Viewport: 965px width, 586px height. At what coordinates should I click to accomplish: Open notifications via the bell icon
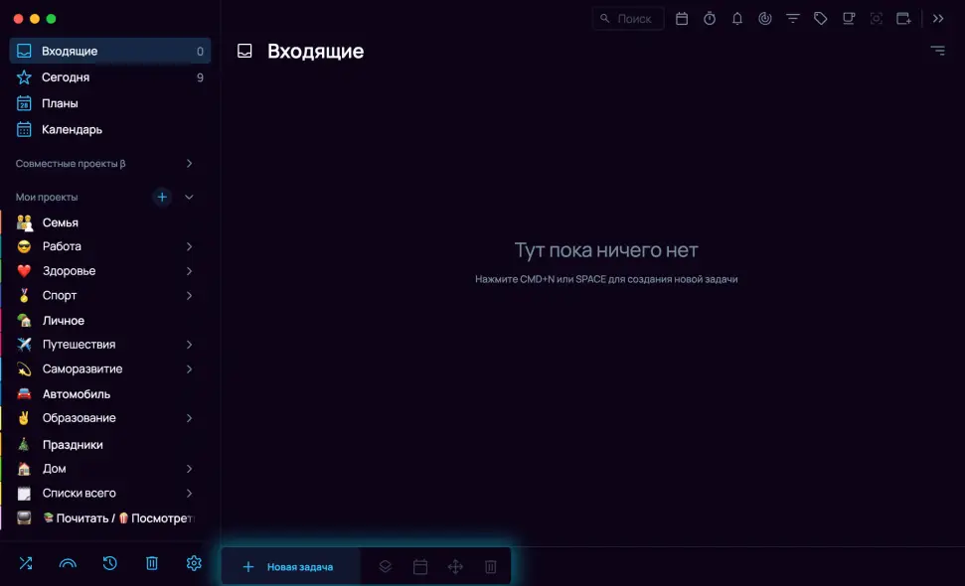pyautogui.click(x=735, y=18)
